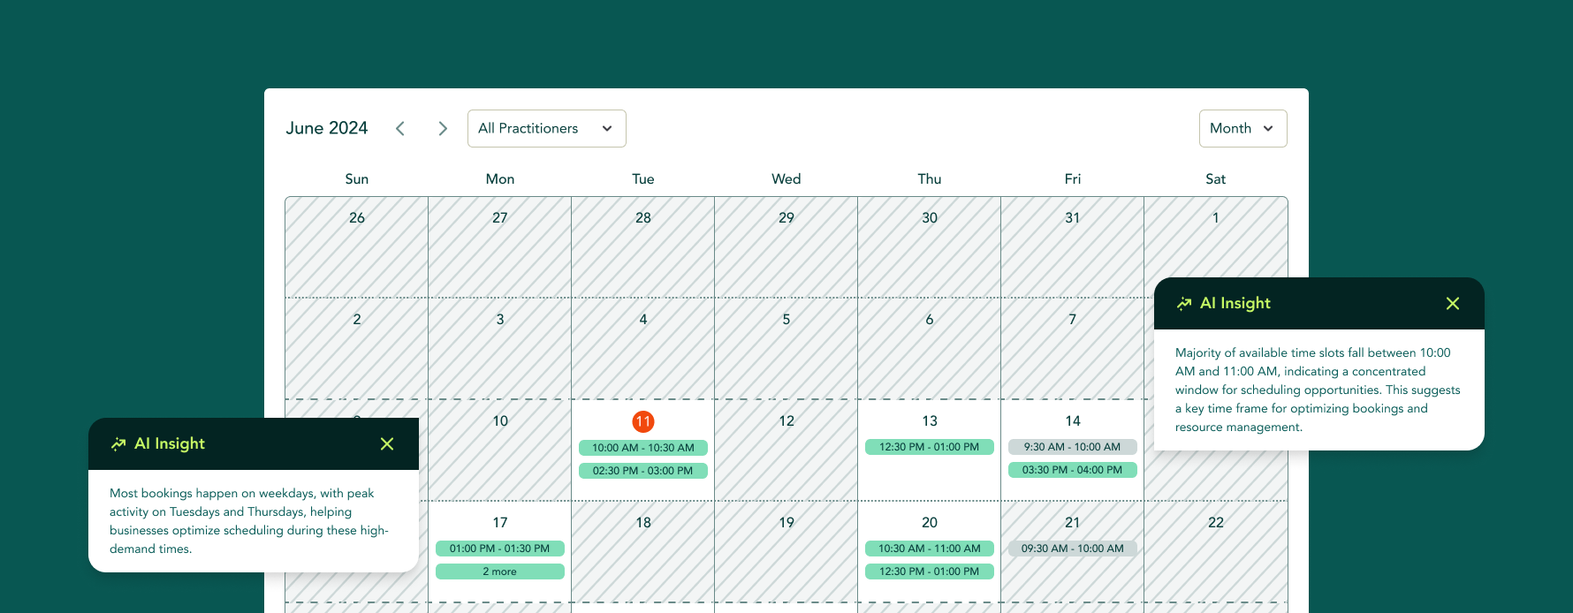Click the June 2024 month title
The image size is (1573, 613).
[327, 129]
